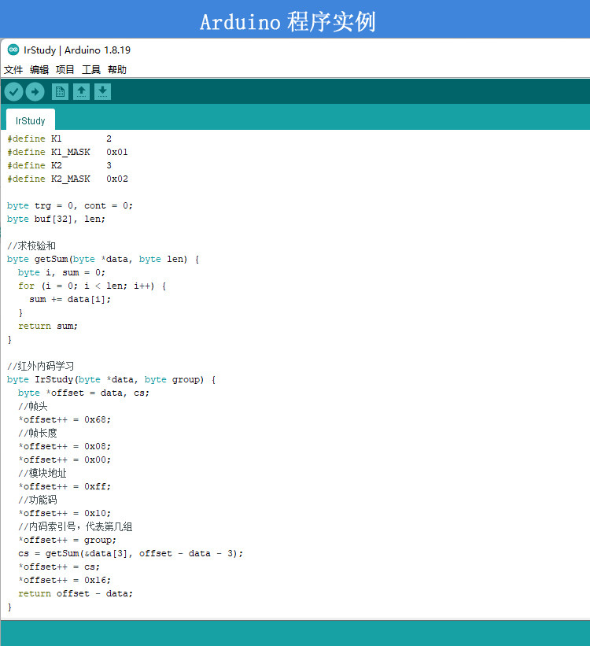Click the 'sum += data[i];' line

point(70,299)
